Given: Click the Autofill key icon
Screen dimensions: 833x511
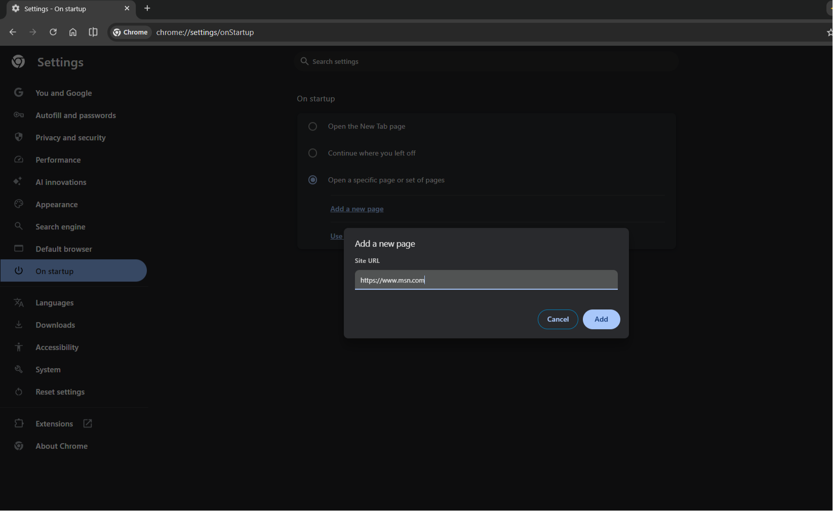Looking at the screenshot, I should click(19, 115).
